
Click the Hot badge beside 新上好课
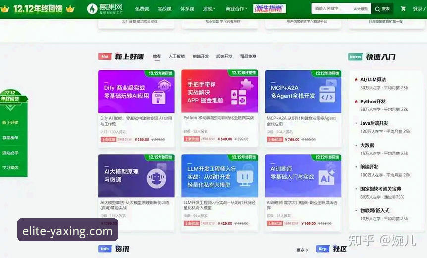(105, 56)
